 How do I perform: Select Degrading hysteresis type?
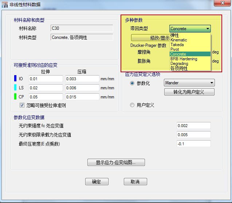179,64
